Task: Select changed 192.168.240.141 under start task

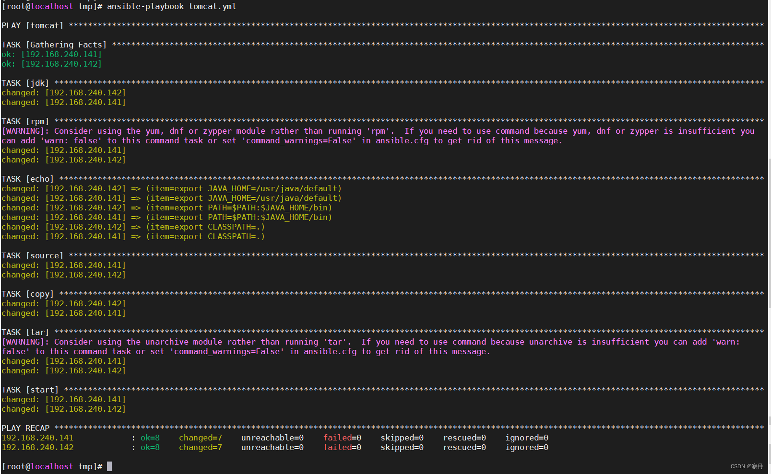Action: pos(63,400)
